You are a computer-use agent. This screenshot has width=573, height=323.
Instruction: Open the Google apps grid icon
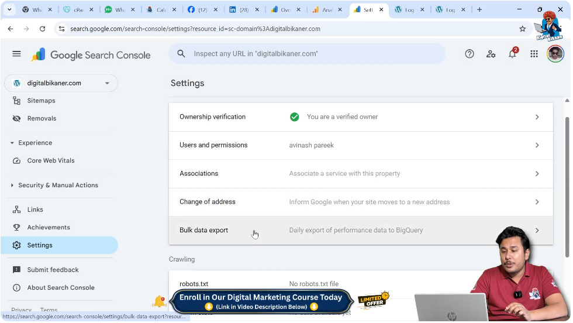pos(534,54)
